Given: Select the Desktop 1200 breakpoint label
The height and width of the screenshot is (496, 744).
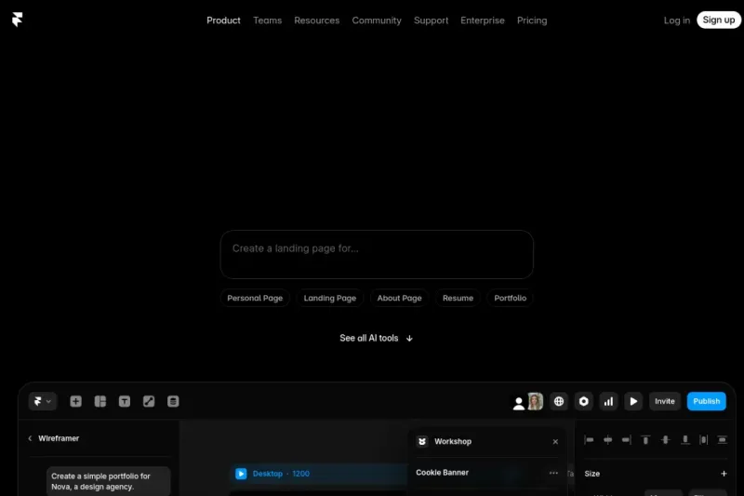Looking at the screenshot, I should click(281, 474).
